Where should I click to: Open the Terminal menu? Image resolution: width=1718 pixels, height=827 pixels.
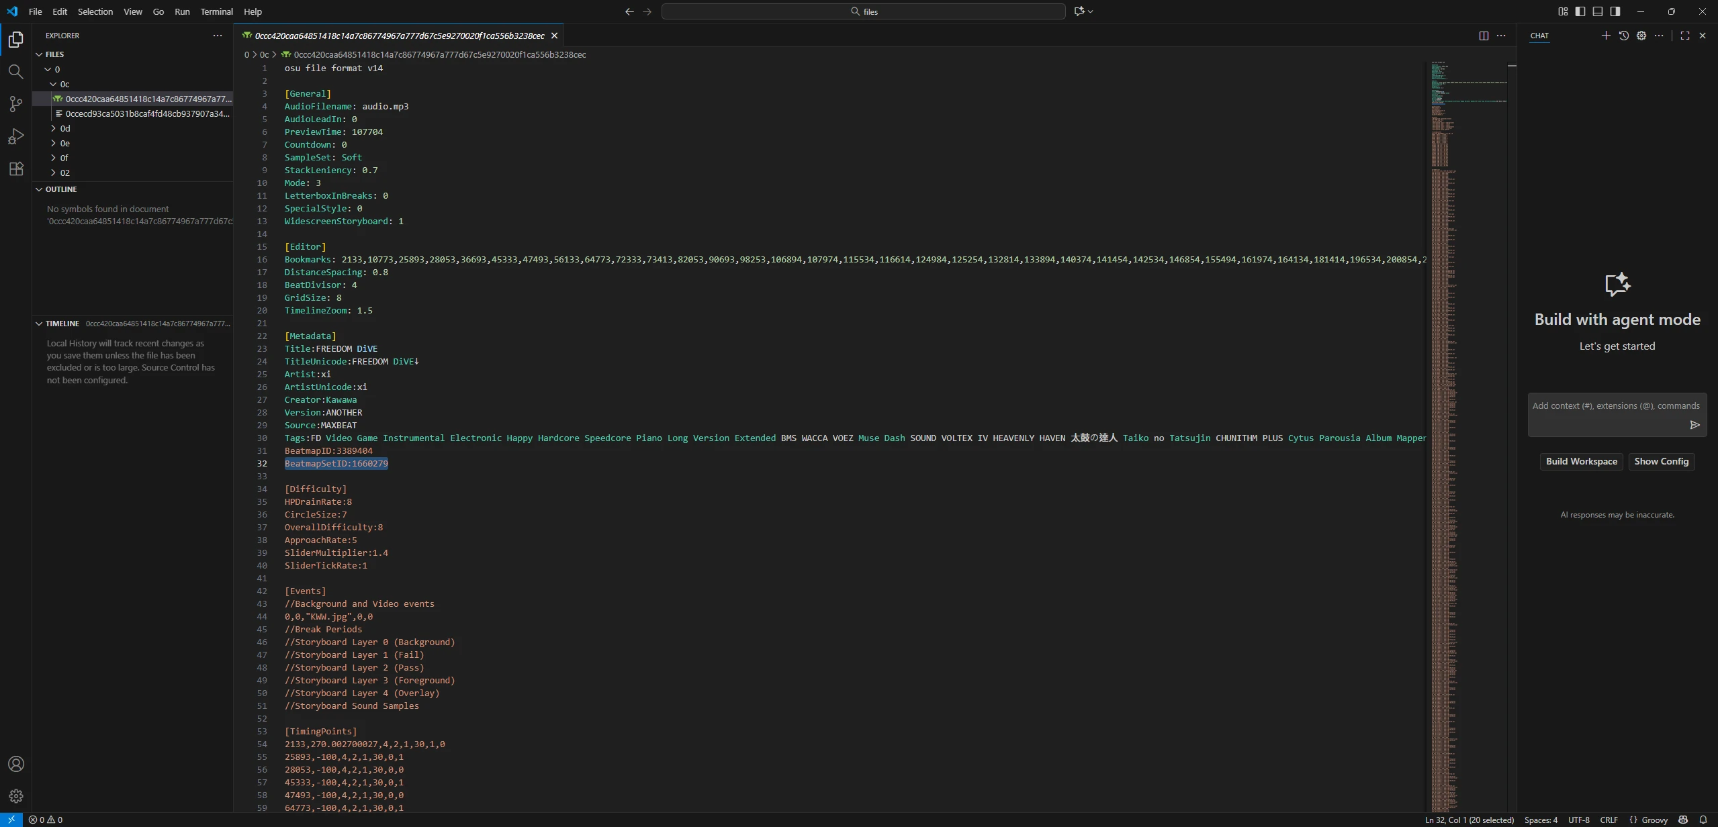pos(216,11)
